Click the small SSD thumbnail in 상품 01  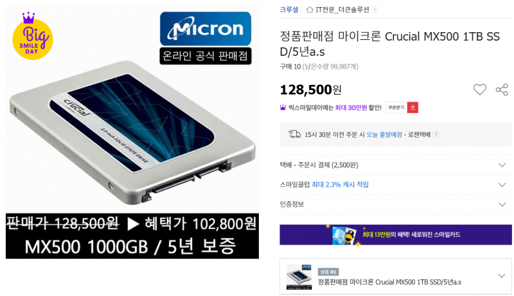click(x=299, y=277)
